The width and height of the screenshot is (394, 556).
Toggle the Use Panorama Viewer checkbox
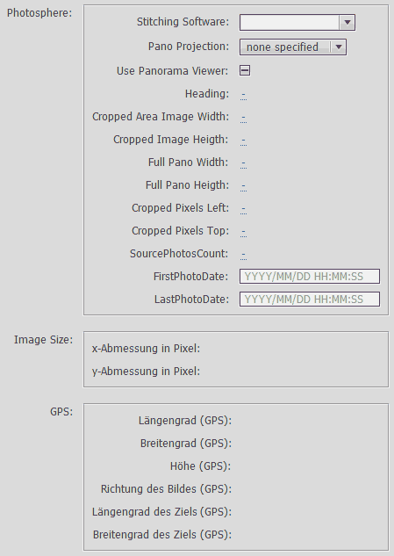(x=245, y=70)
